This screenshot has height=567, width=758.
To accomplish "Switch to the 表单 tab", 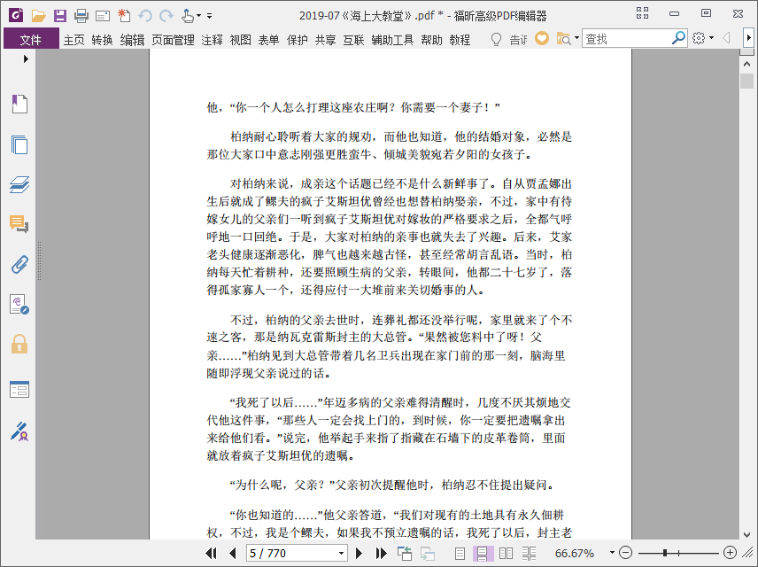I will coord(268,40).
